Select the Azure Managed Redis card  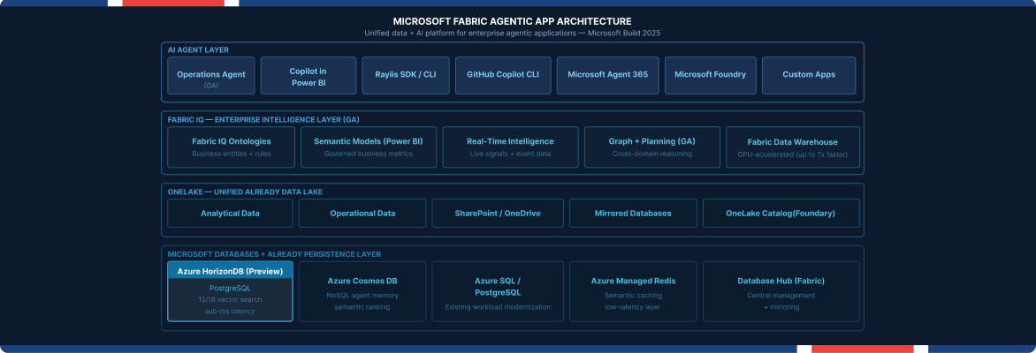coord(633,291)
